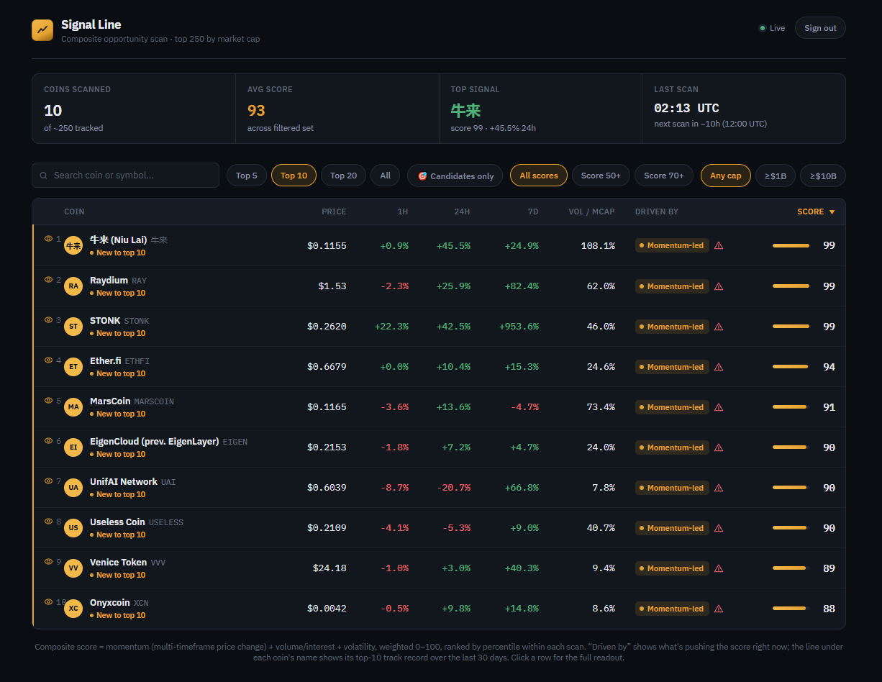Toggle watch eye for Raydium
This screenshot has height=682, width=882.
tap(49, 279)
